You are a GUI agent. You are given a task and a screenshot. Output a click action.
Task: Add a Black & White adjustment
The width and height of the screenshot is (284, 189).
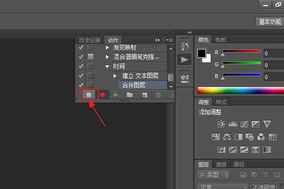tap(239, 137)
